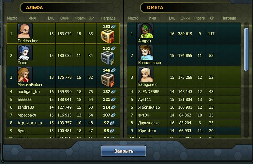Click the scrollbar down arrow

coord(246,135)
